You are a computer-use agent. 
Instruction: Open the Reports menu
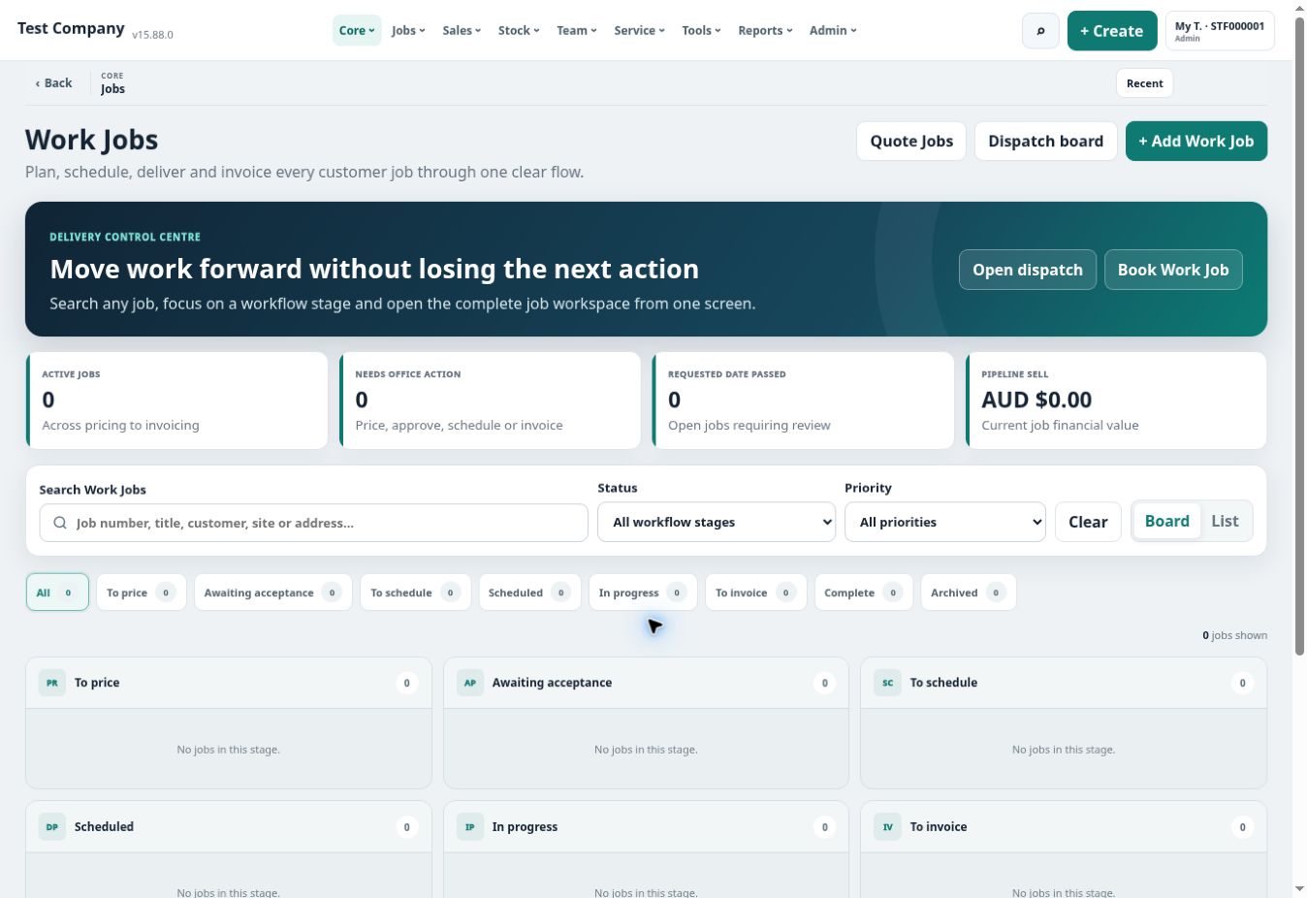click(x=765, y=30)
